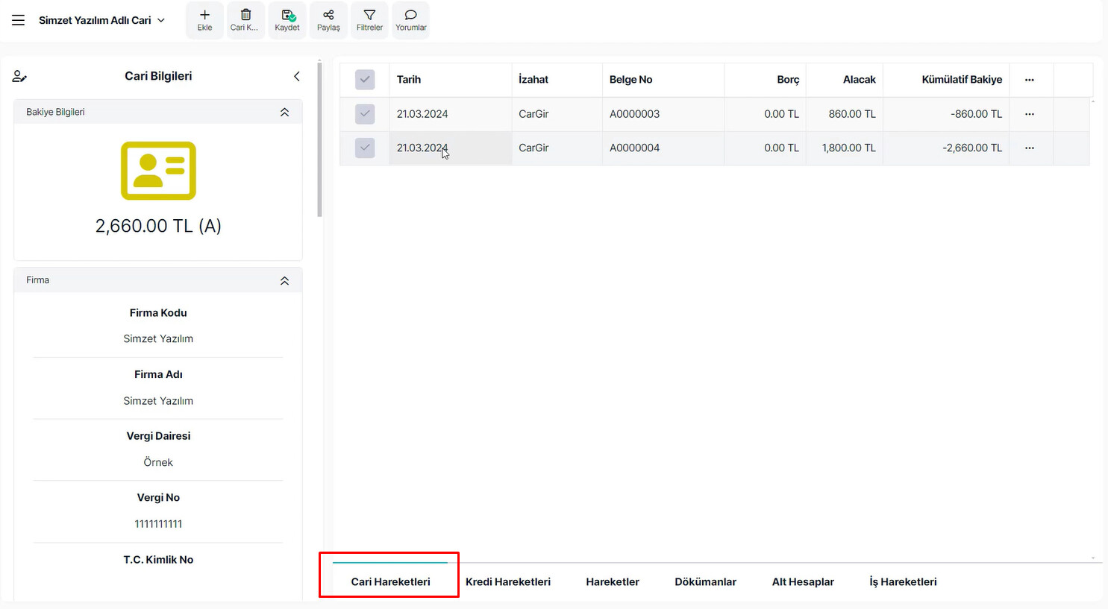The width and height of the screenshot is (1108, 609).
Task: Click the edit user icon beside Cari Bilgileri
Action: point(20,76)
